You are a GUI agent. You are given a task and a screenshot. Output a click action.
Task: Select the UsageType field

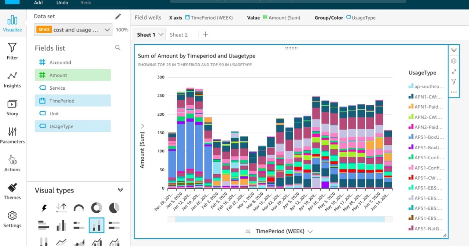click(73, 126)
